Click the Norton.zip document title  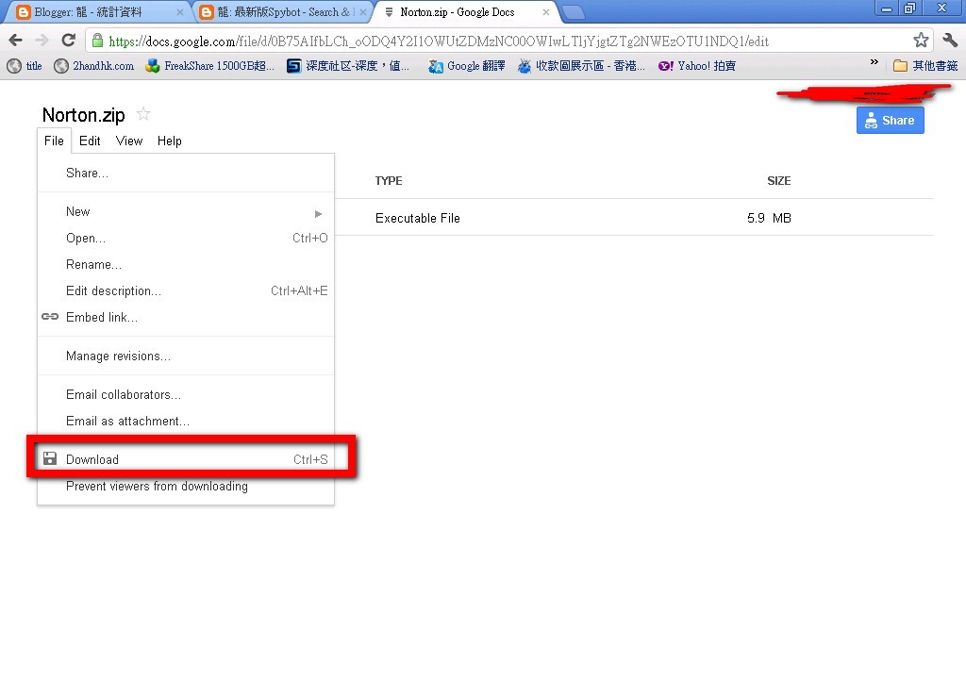tap(83, 114)
